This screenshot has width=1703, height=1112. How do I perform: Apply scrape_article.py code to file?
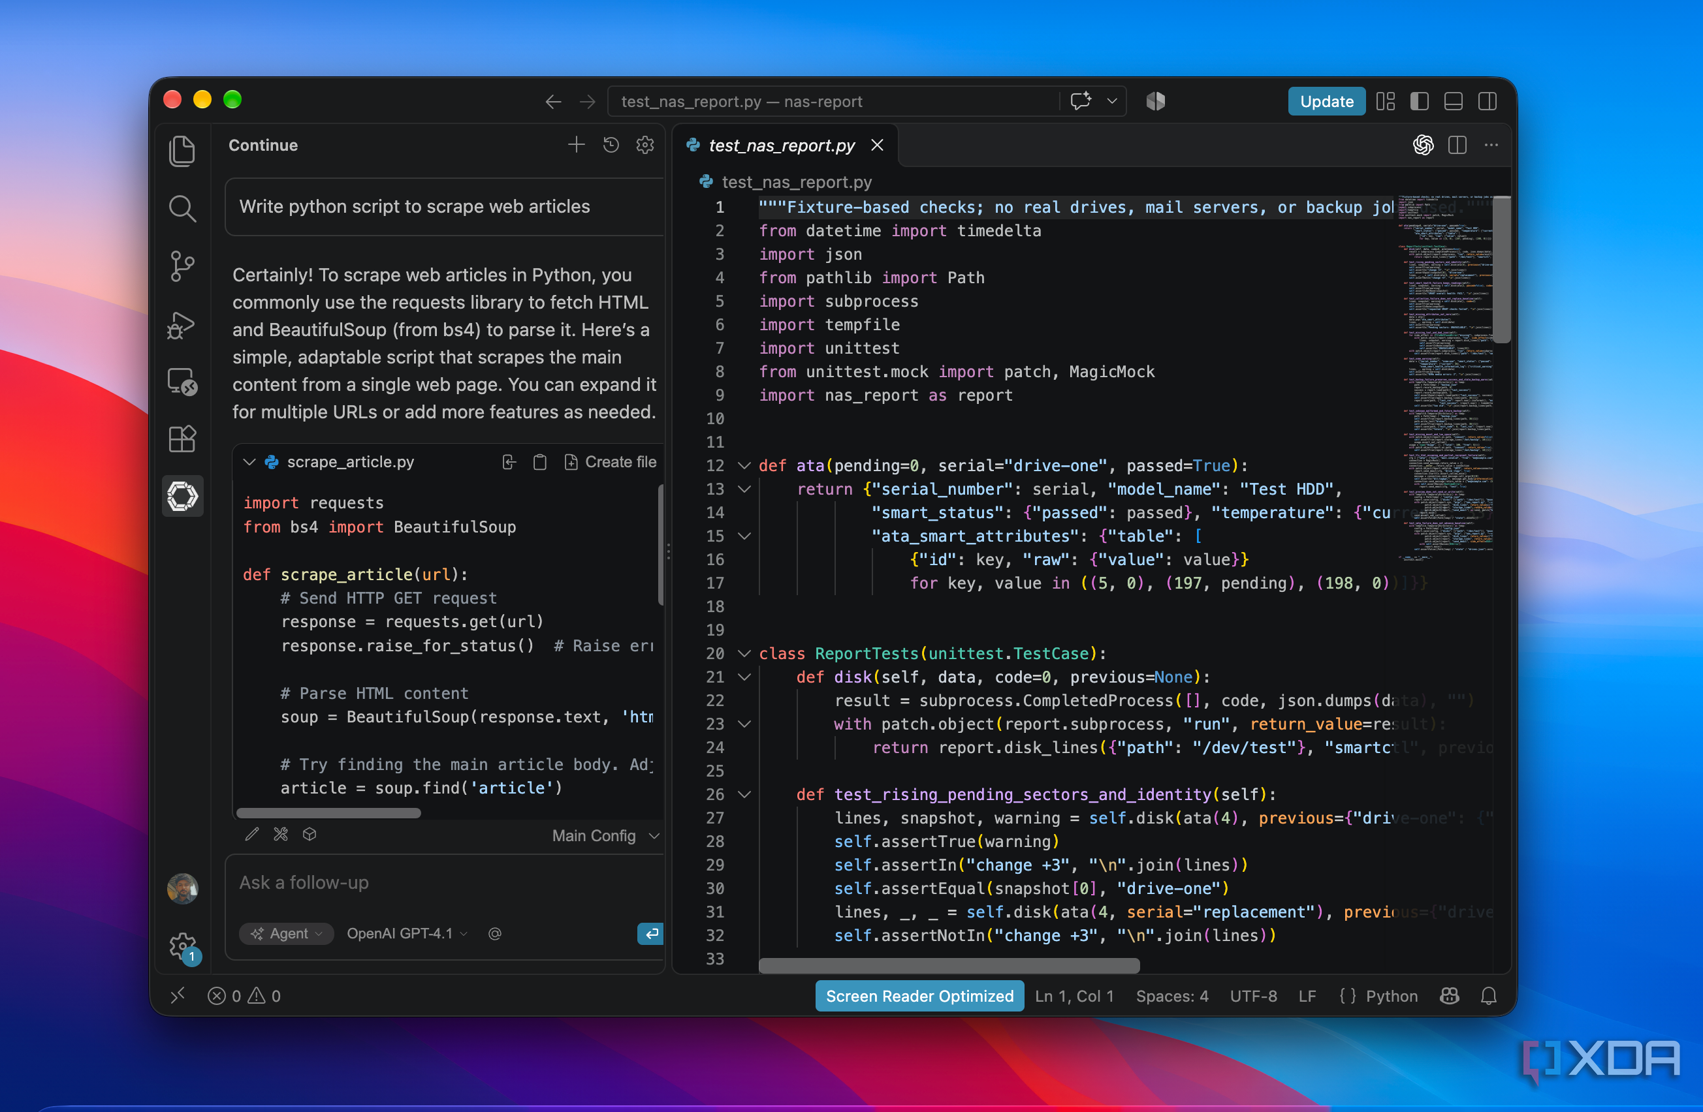(x=509, y=462)
